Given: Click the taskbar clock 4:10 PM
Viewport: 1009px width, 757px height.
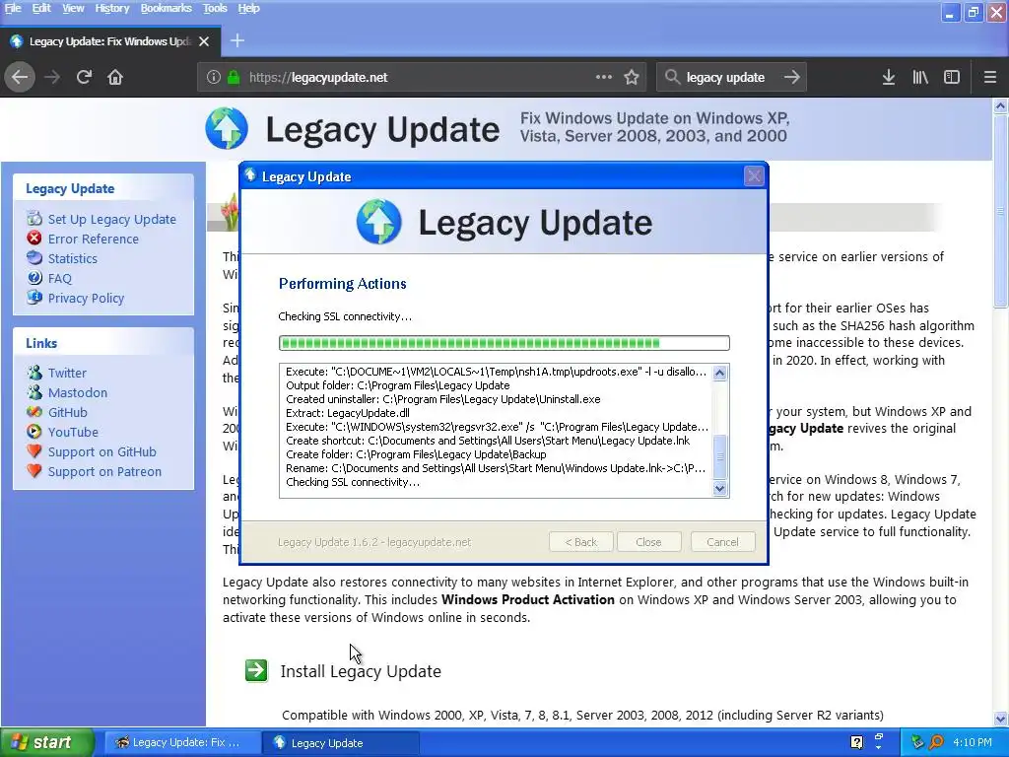Looking at the screenshot, I should click(973, 742).
